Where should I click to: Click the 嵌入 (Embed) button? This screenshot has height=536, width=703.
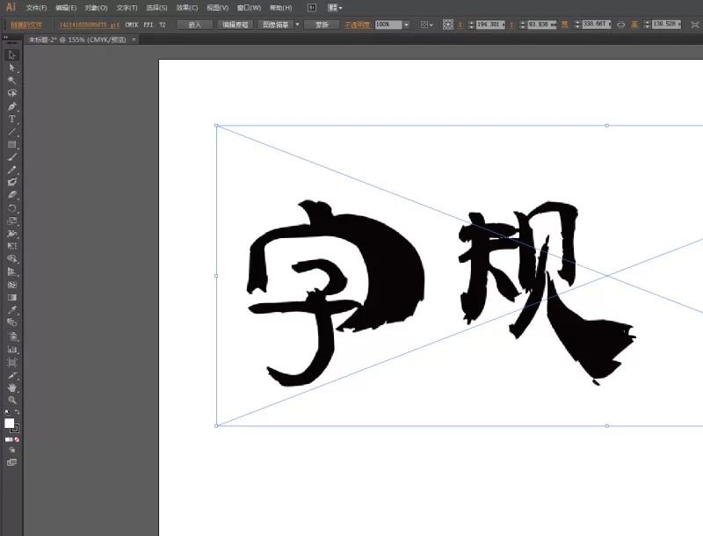pos(194,25)
